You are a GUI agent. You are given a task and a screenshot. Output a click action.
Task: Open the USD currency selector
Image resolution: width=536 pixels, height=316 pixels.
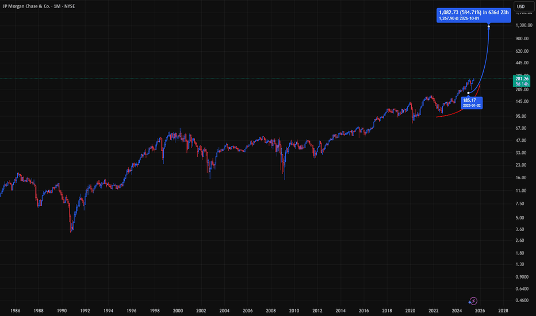[524, 6]
